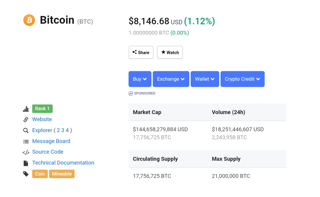Open explorer number 3 link
This screenshot has width=320, height=197.
[63, 130]
